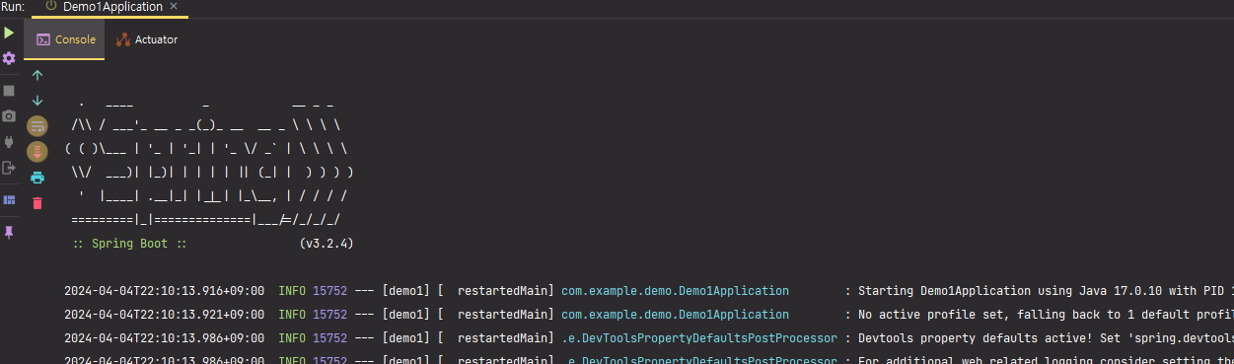This screenshot has width=1234, height=364.
Task: Switch to the Actuator tab
Action: pos(147,39)
